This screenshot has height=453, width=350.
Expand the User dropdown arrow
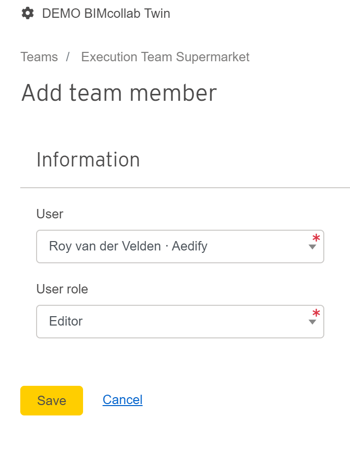(x=312, y=247)
